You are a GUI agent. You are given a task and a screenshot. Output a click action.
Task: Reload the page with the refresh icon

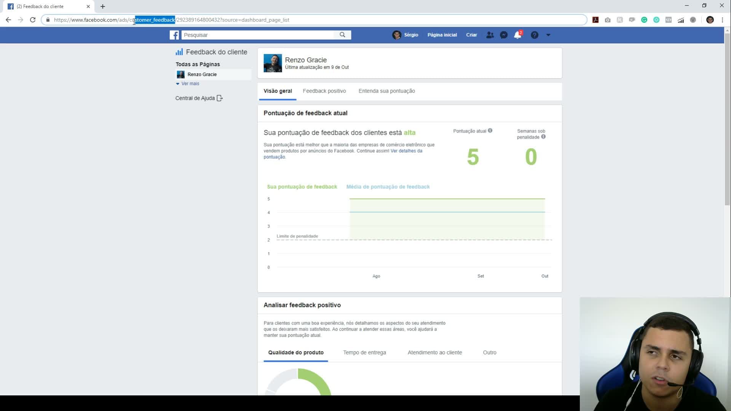point(33,20)
